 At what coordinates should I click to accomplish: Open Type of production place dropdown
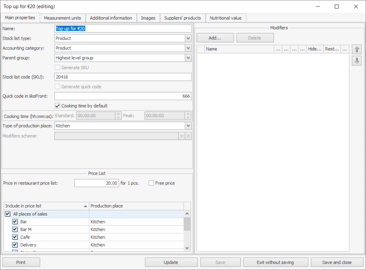[188, 126]
